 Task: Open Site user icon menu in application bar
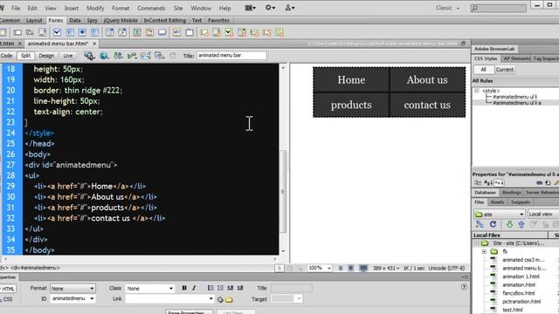point(289,8)
